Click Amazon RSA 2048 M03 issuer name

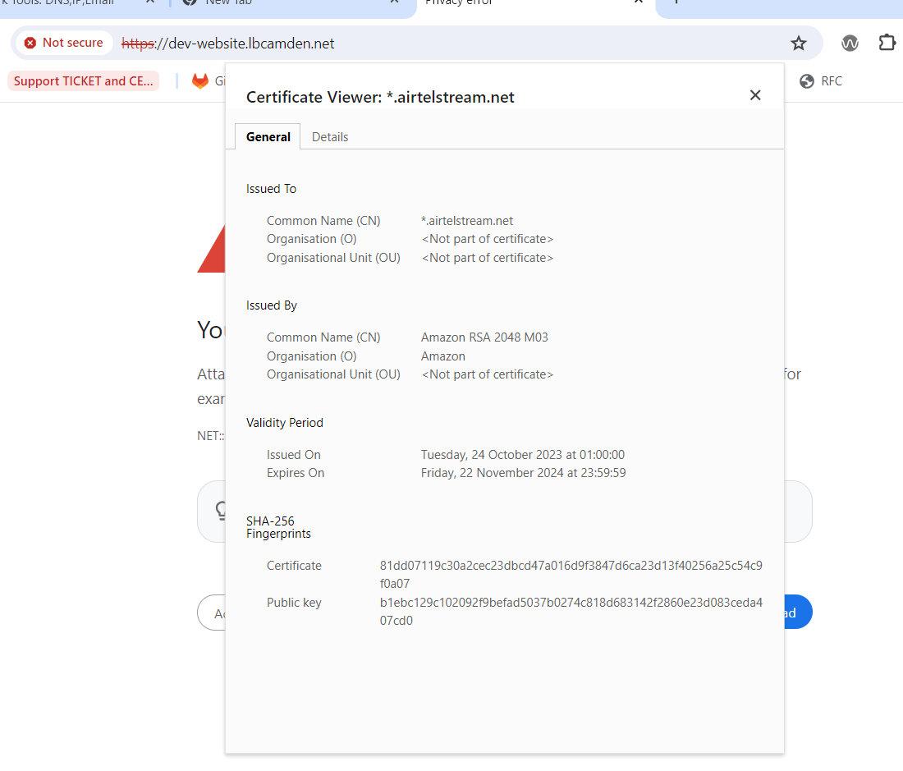[484, 337]
